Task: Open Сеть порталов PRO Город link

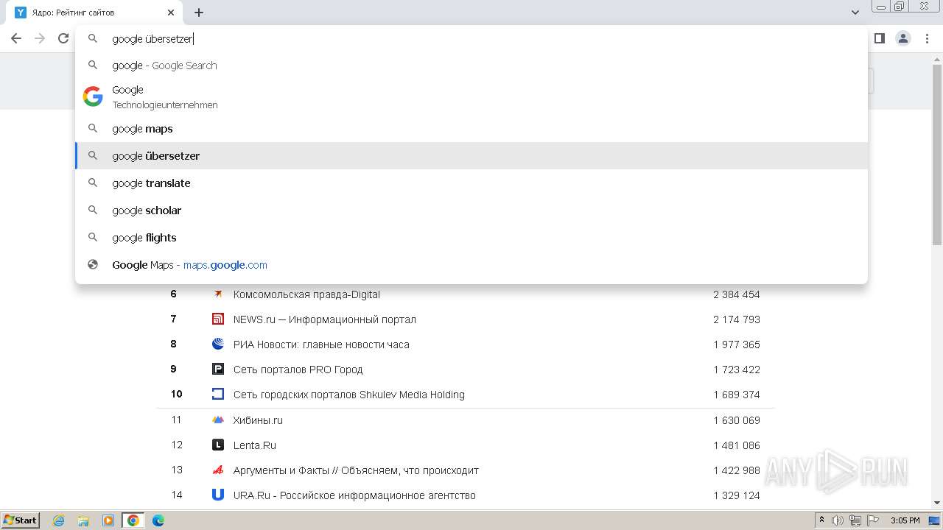Action: point(298,370)
